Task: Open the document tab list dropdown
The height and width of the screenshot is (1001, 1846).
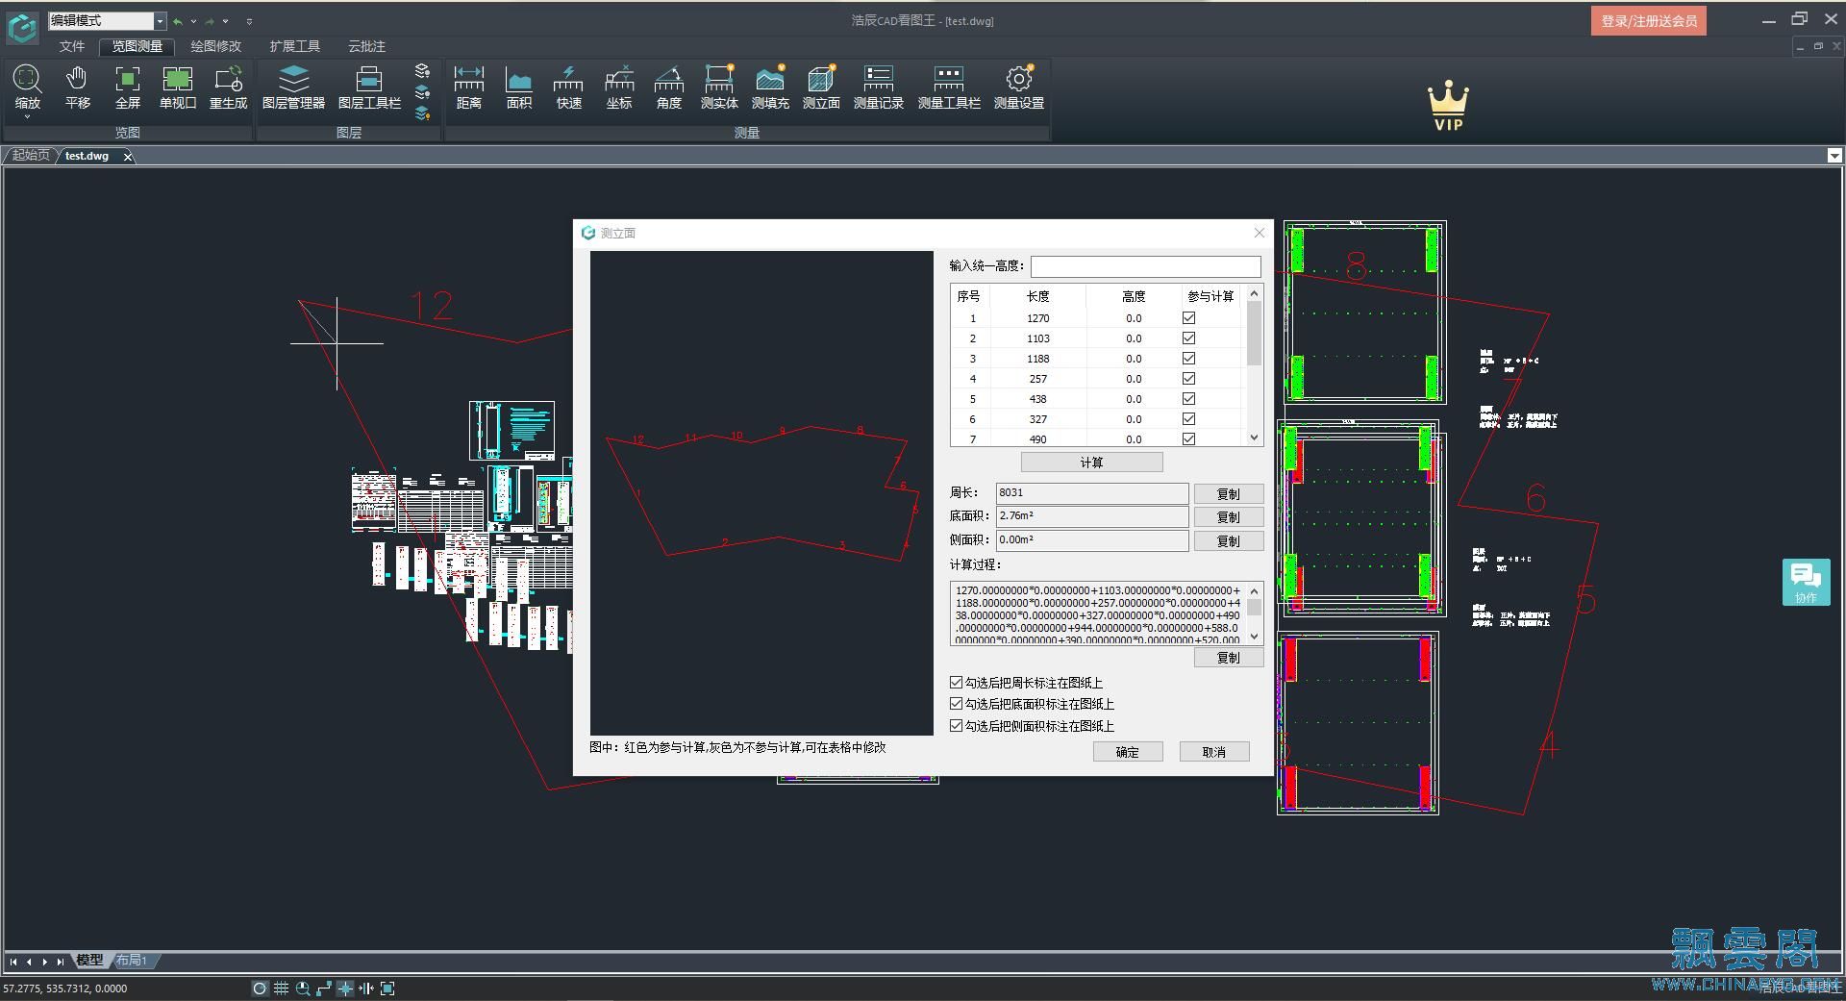Action: [x=1834, y=156]
